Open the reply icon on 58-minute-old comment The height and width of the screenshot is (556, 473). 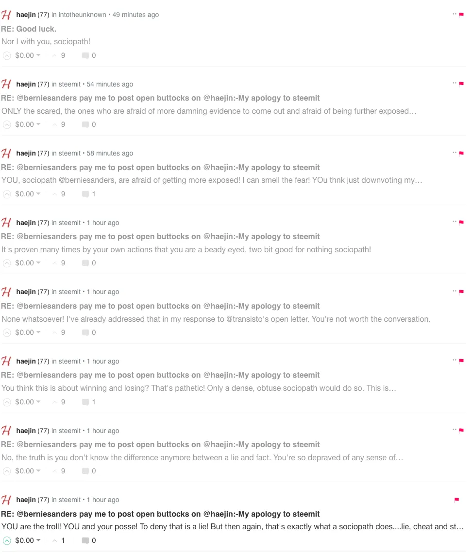tap(85, 194)
